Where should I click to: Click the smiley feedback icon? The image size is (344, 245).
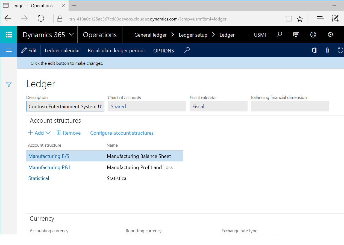313,34
